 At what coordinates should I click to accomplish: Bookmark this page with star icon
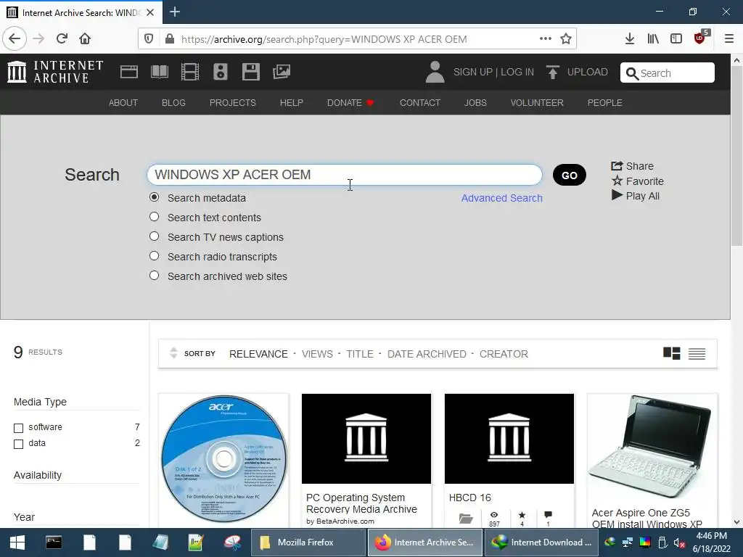click(566, 39)
